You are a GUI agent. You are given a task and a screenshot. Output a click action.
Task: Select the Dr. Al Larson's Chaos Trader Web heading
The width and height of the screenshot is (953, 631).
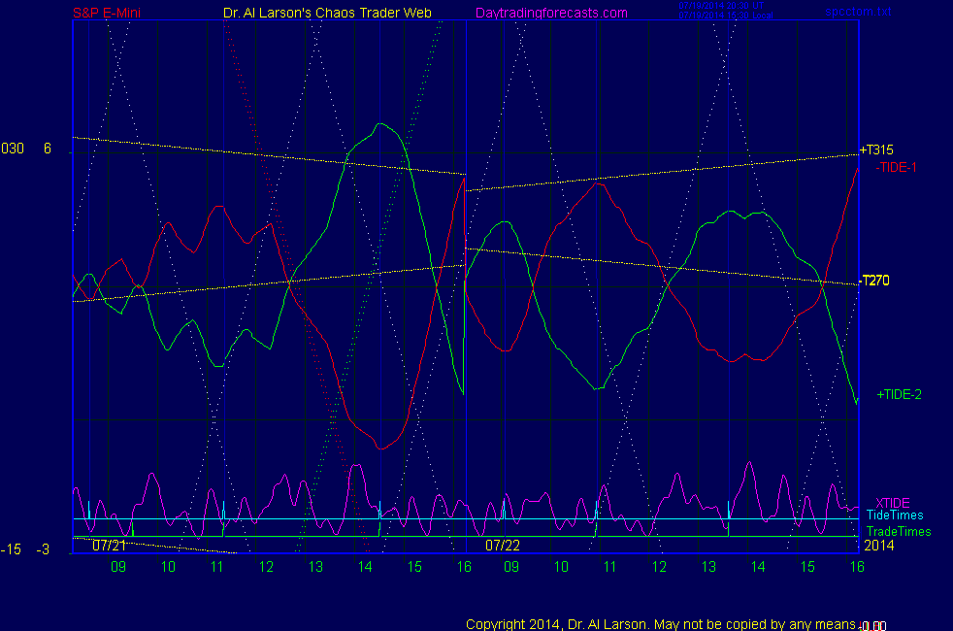click(328, 13)
